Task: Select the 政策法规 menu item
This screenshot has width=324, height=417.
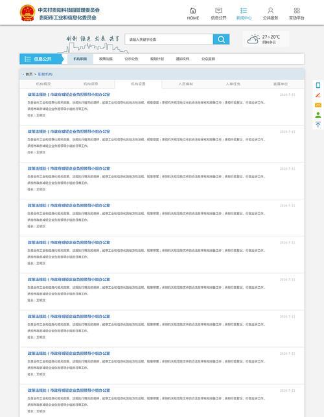Action: [x=106, y=59]
